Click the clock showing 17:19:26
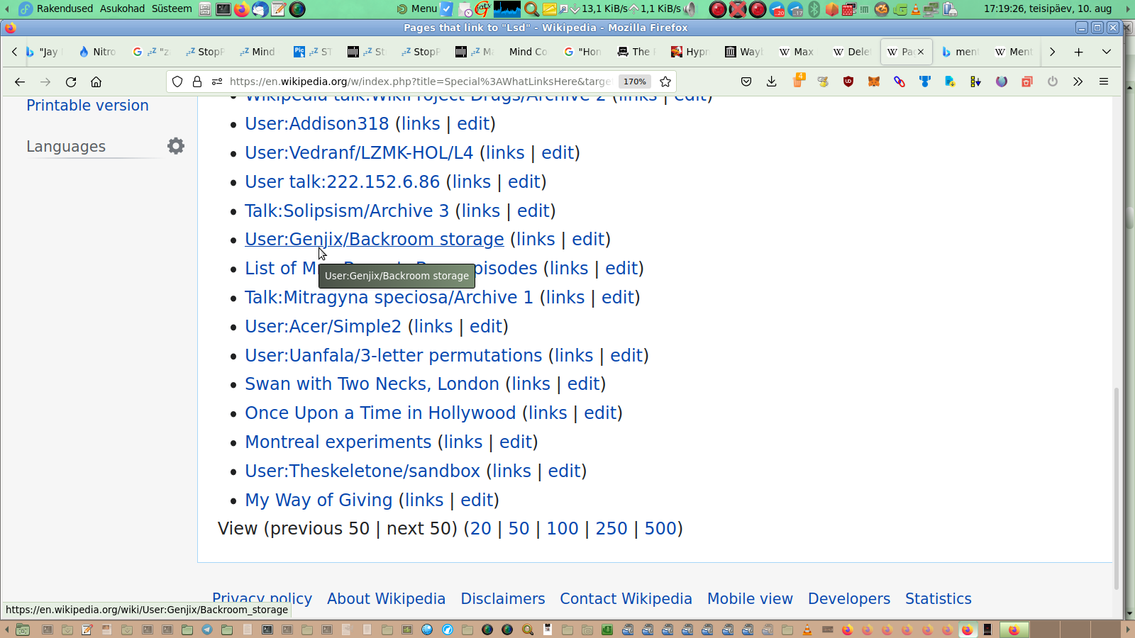The width and height of the screenshot is (1135, 638). (1048, 9)
